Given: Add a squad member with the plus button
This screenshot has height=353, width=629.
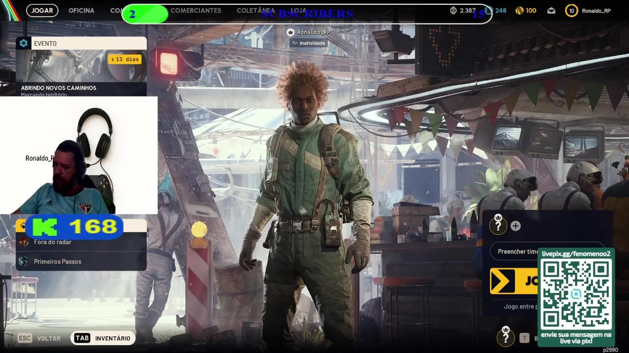Looking at the screenshot, I should coord(515,226).
